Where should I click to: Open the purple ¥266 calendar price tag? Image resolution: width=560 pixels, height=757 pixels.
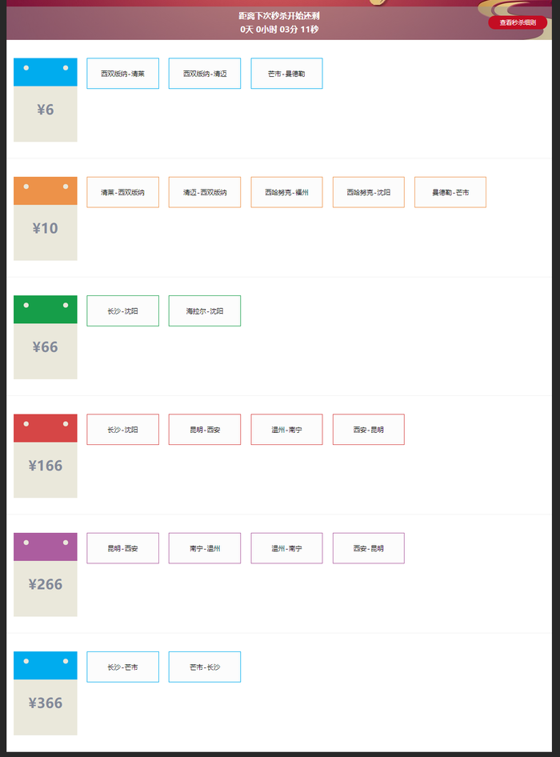[x=46, y=575]
